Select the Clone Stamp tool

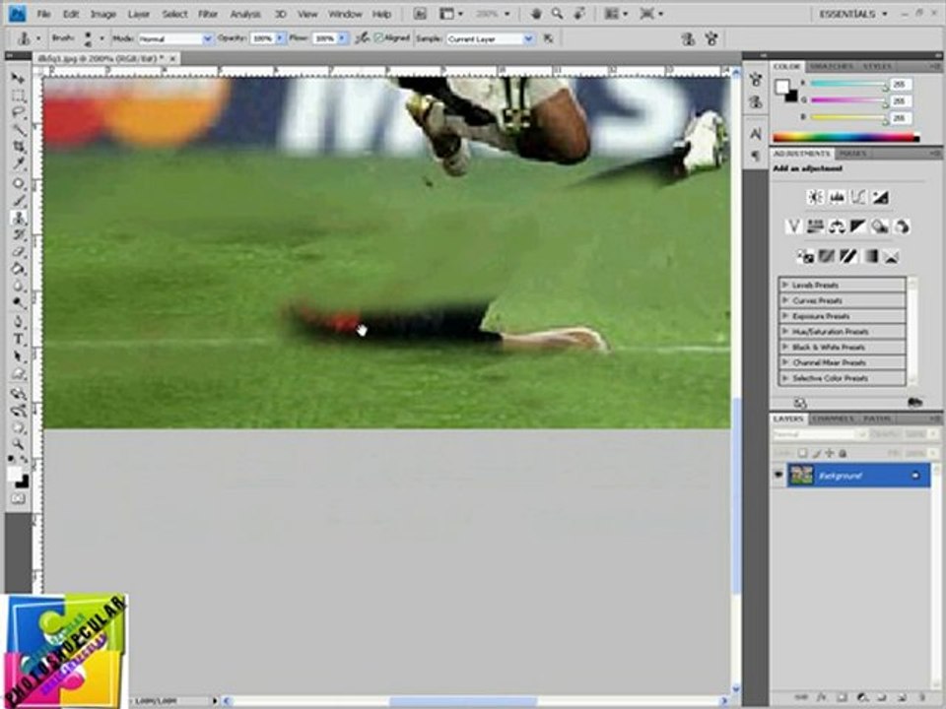18,218
